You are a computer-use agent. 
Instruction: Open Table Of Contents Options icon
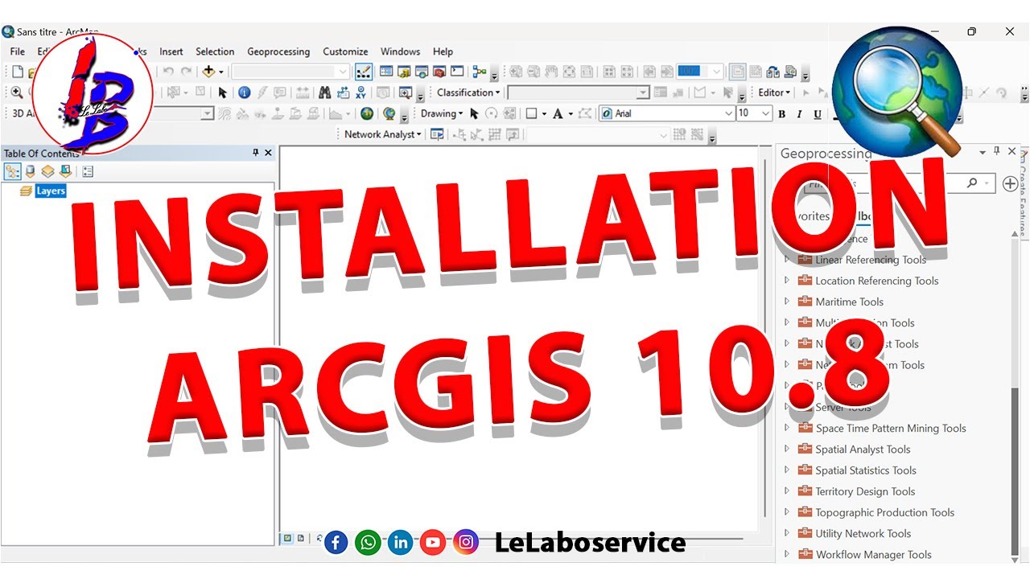(x=88, y=171)
